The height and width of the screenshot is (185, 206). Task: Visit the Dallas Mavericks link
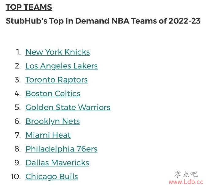pos(57,163)
